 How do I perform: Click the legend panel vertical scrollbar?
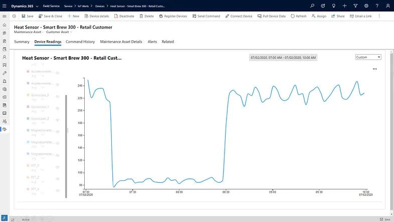click(66, 146)
